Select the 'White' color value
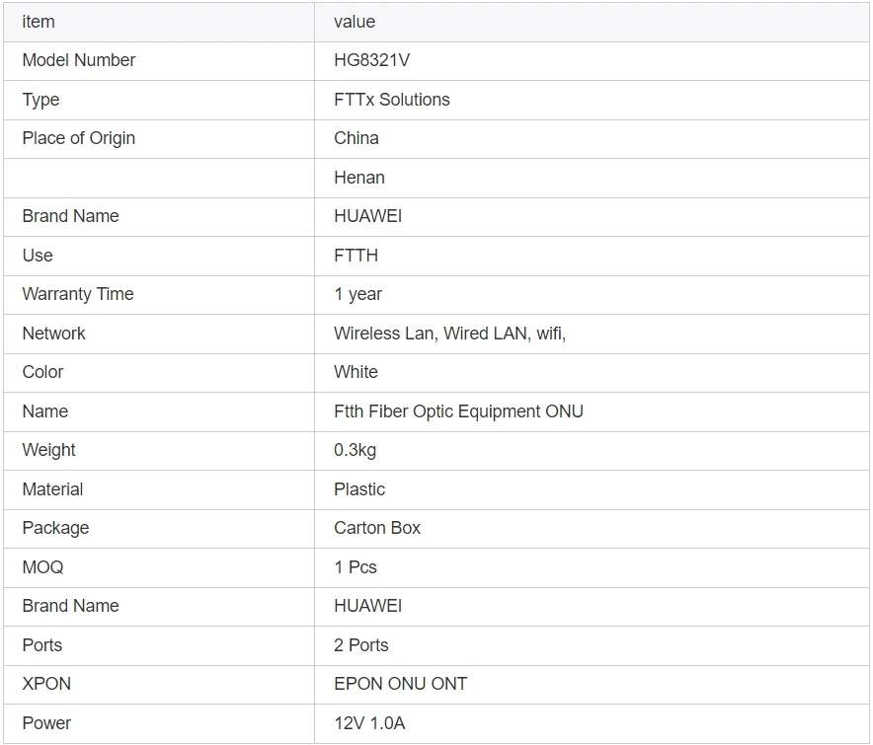Image resolution: width=873 pixels, height=745 pixels. click(356, 372)
